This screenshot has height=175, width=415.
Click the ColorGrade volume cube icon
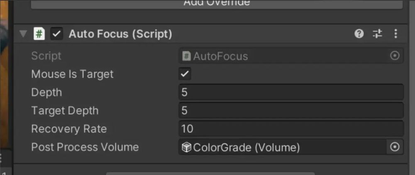187,147
